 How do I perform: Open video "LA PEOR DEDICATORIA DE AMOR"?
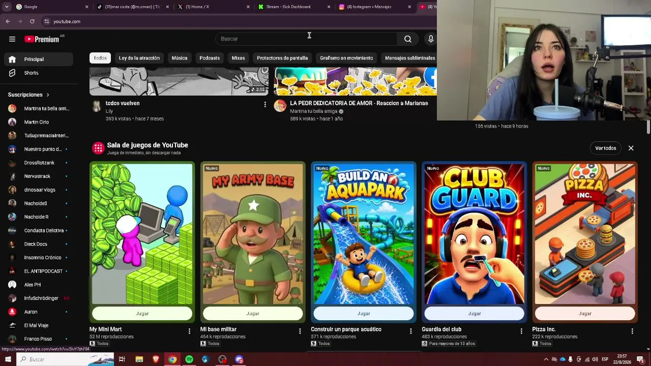tap(359, 103)
